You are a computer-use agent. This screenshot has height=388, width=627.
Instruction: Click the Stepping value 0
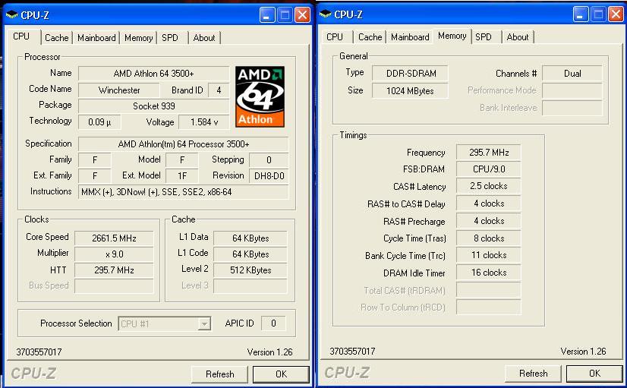269,160
